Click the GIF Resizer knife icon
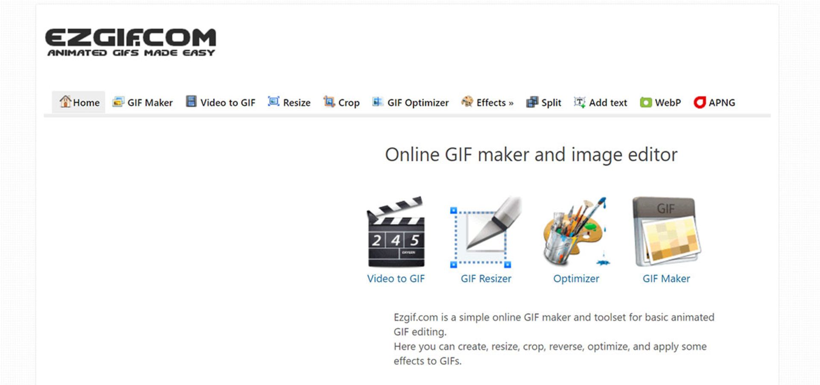820x385 pixels. (486, 233)
